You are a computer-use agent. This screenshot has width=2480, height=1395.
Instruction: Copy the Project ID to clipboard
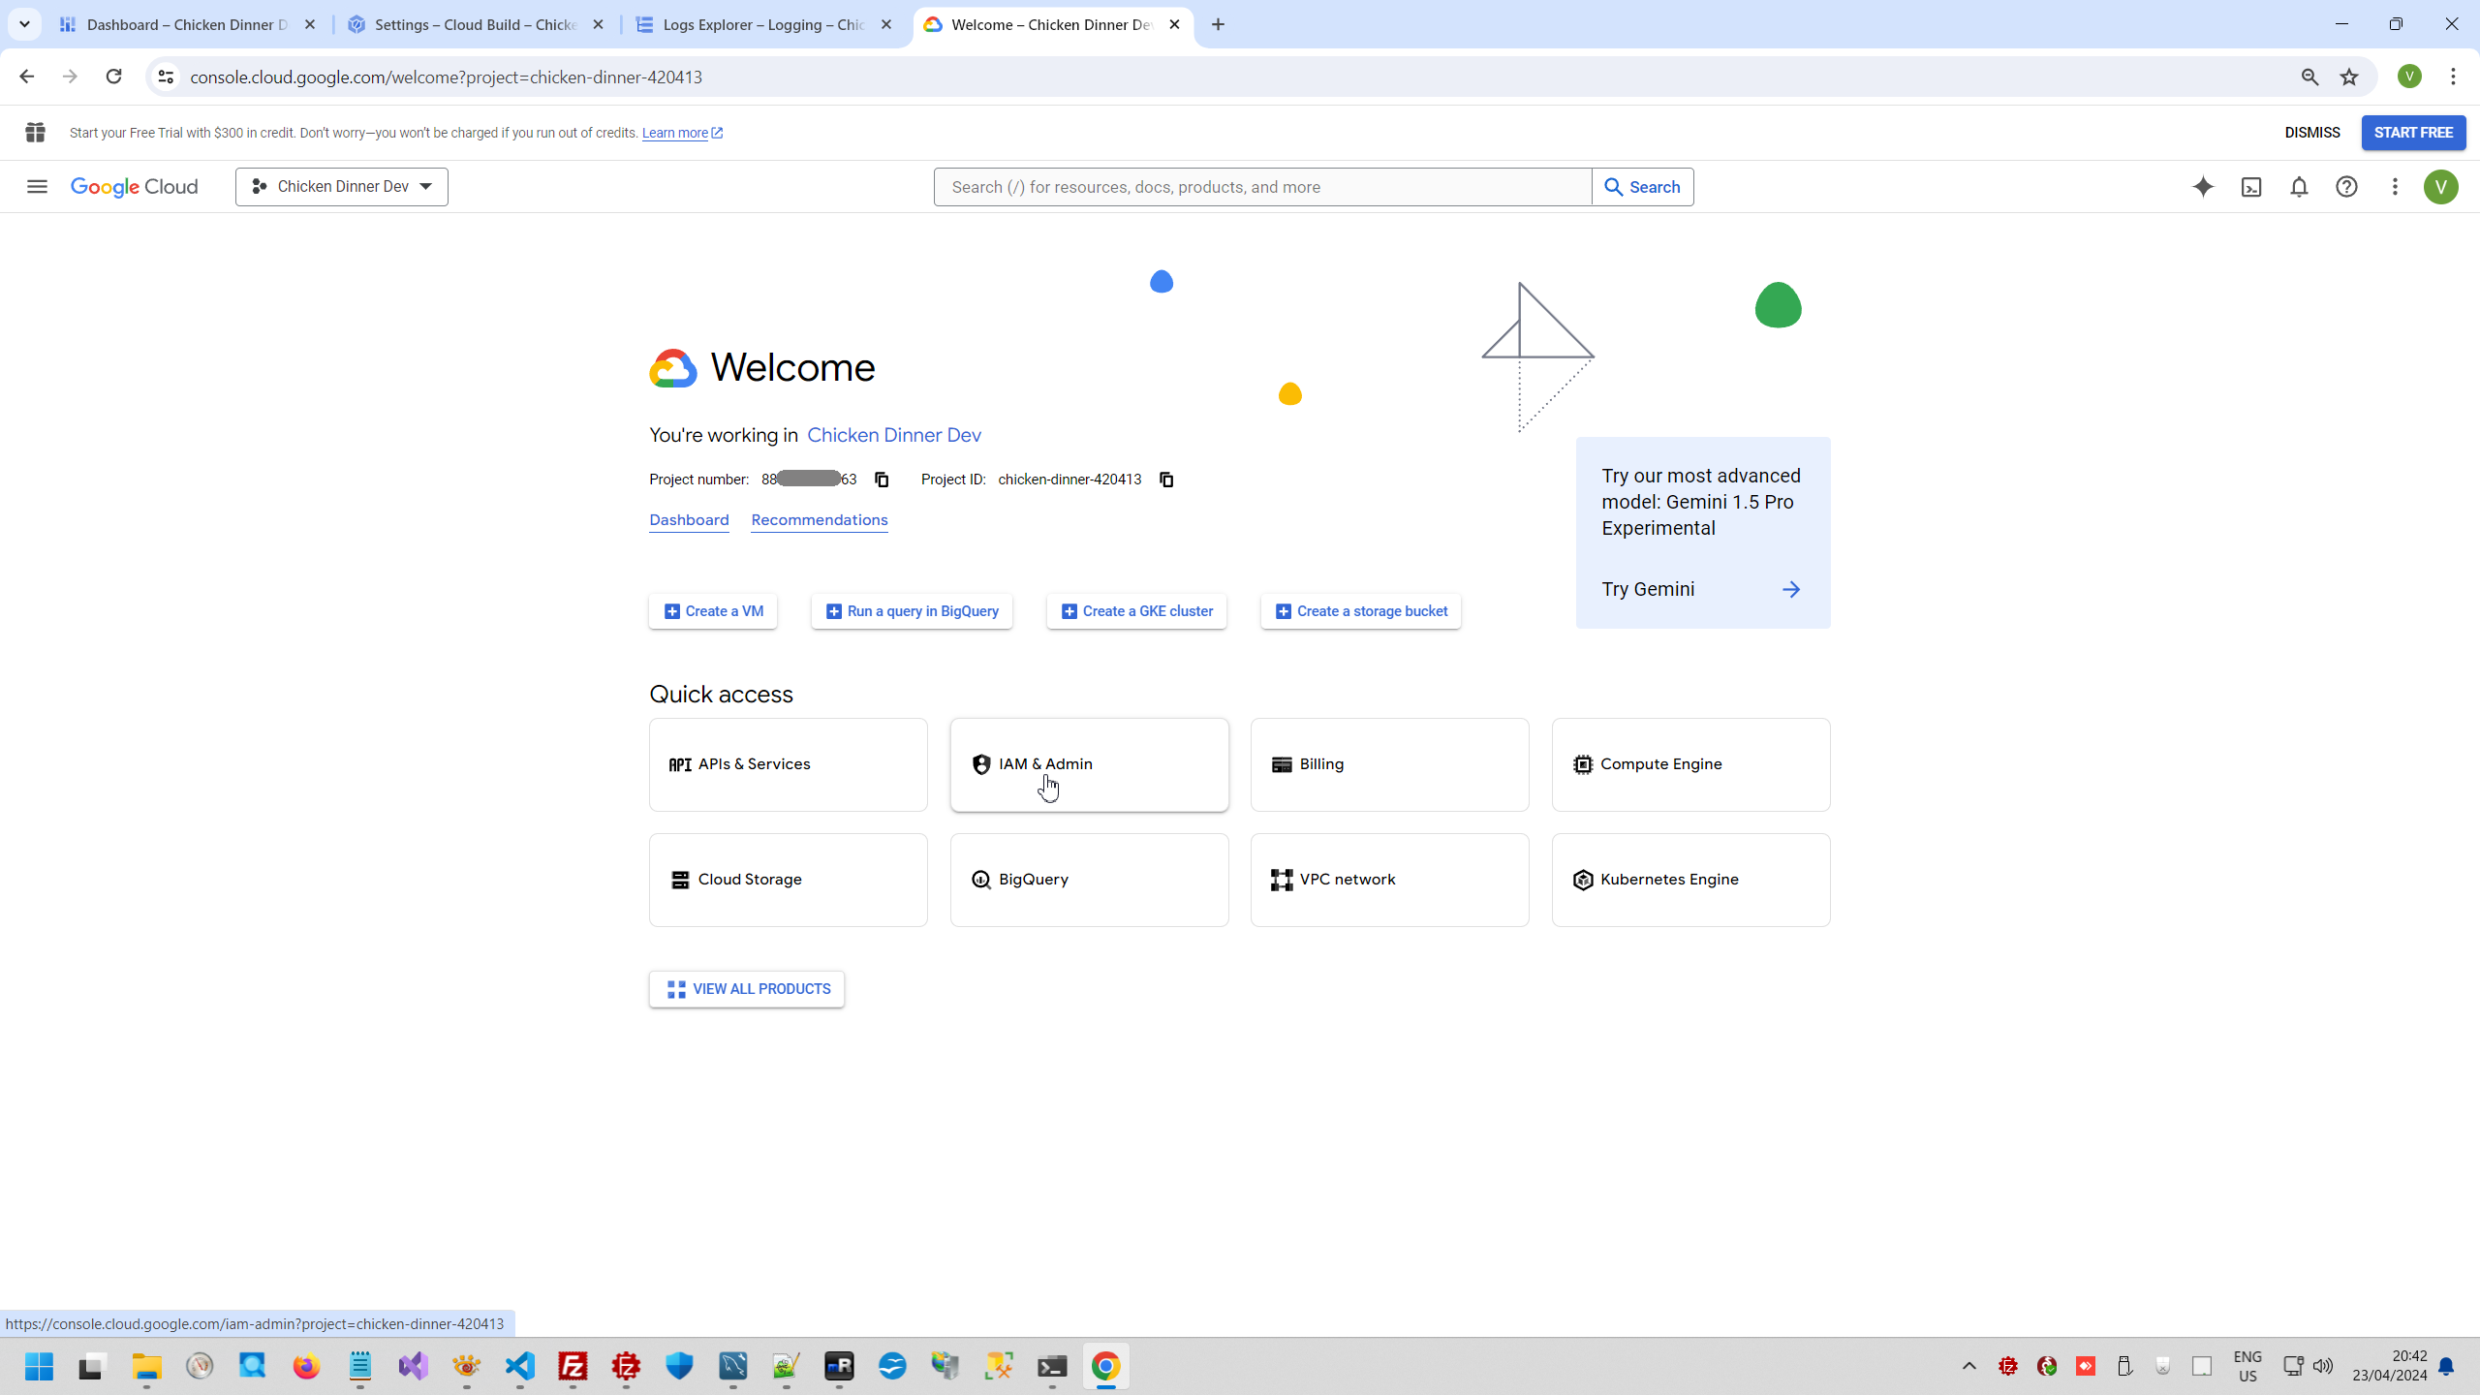click(x=1166, y=480)
